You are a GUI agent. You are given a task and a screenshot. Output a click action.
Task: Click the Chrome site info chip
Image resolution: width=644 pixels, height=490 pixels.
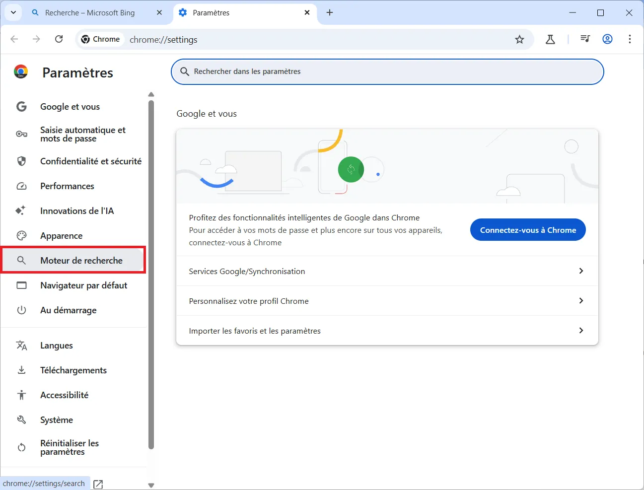[x=101, y=39]
